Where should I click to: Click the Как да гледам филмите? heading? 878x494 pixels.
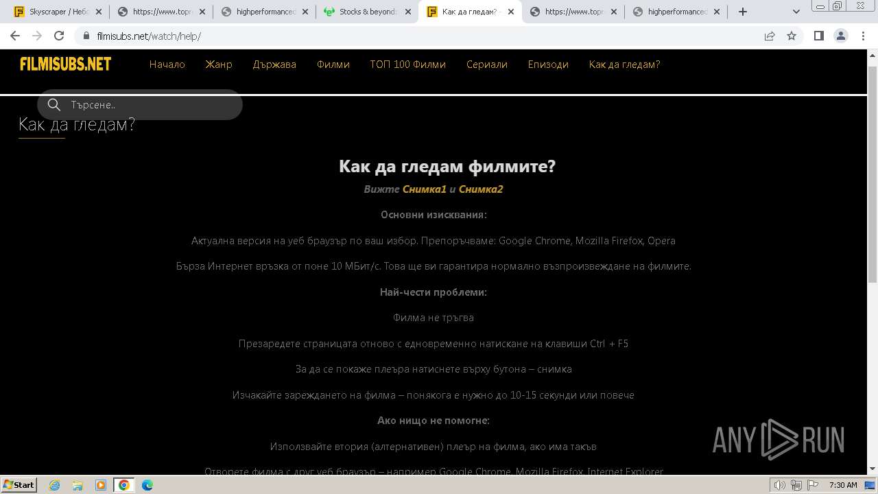tap(447, 166)
